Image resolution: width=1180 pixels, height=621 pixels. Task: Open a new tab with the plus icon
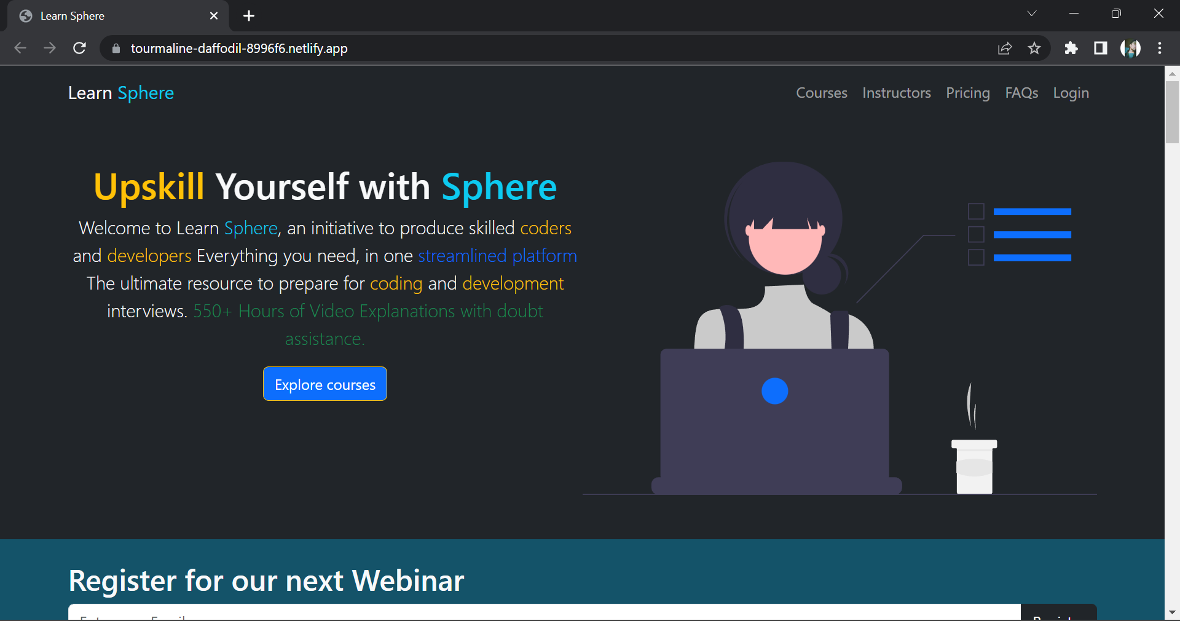(x=248, y=16)
